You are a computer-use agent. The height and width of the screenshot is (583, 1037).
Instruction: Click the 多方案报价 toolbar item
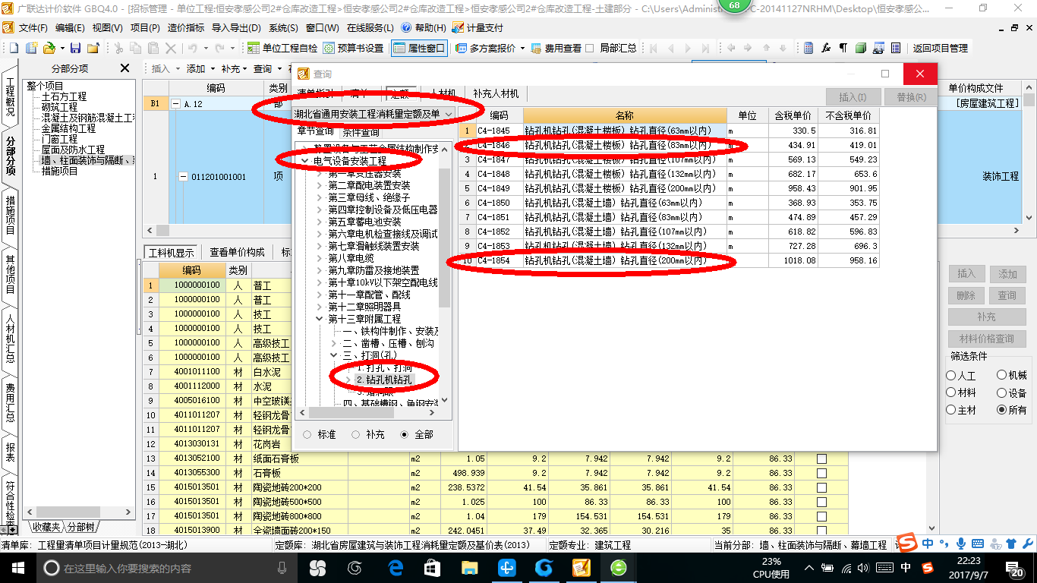(490, 48)
